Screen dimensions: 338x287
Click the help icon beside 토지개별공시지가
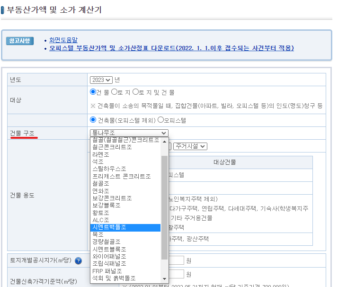79,260
